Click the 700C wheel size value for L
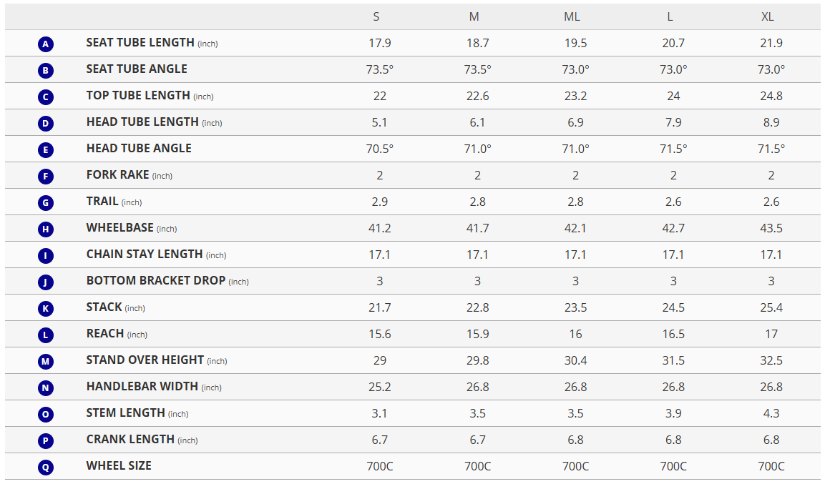The height and width of the screenshot is (484, 825). pyautogui.click(x=673, y=466)
